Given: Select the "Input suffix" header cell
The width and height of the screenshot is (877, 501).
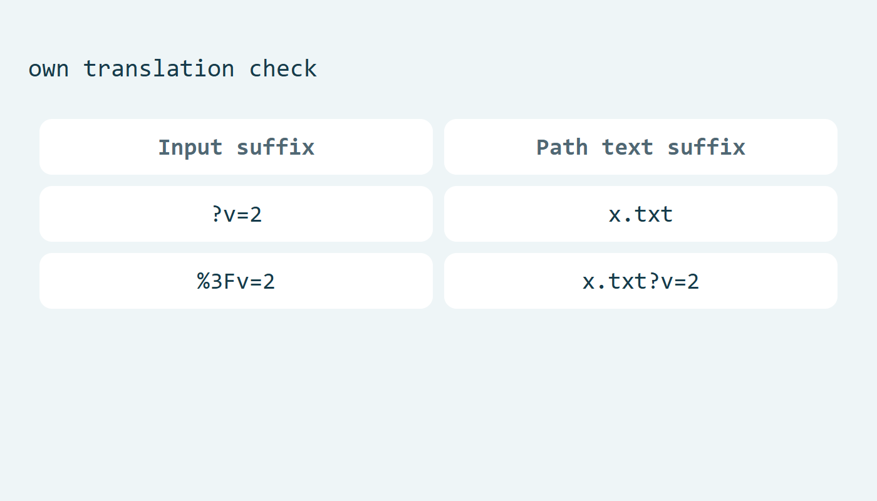Looking at the screenshot, I should coord(236,147).
